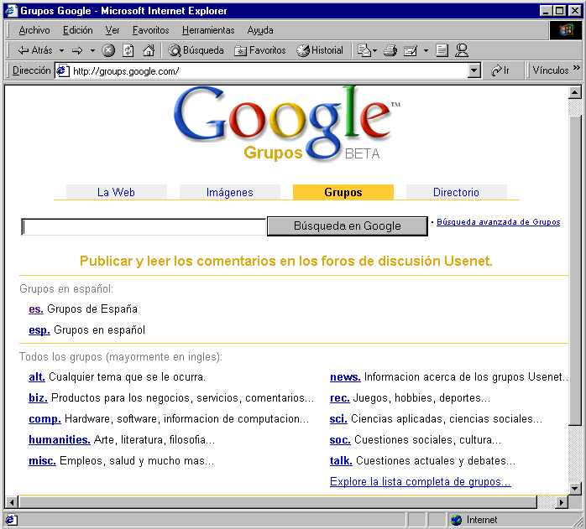Open the Forward history dropdown arrow
The height and width of the screenshot is (529, 586).
pyautogui.click(x=92, y=50)
